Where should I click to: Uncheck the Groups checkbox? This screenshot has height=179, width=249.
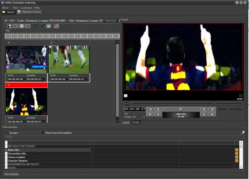(7, 133)
